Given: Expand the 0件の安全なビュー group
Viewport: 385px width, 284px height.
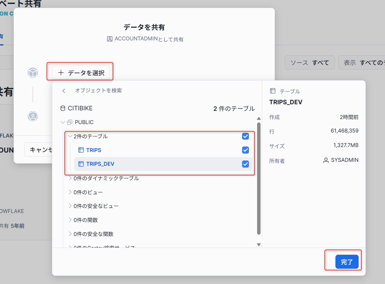Looking at the screenshot, I should (x=70, y=206).
